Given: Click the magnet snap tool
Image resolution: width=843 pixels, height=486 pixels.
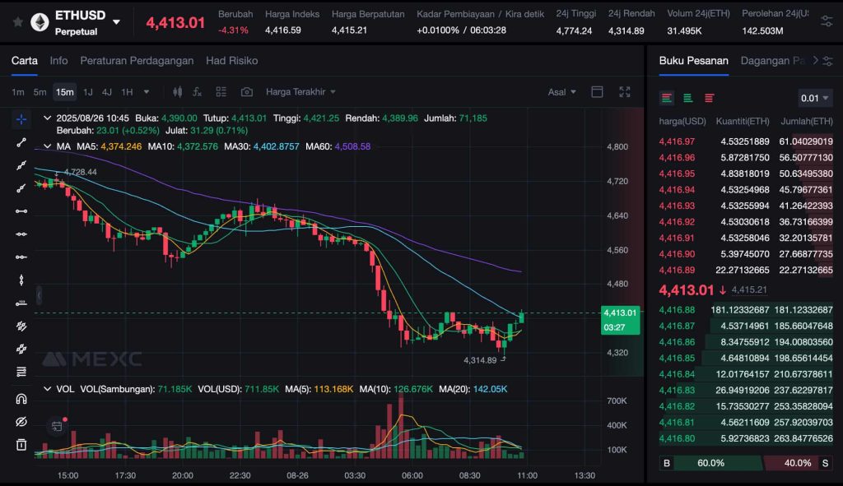Looking at the screenshot, I should (21, 399).
